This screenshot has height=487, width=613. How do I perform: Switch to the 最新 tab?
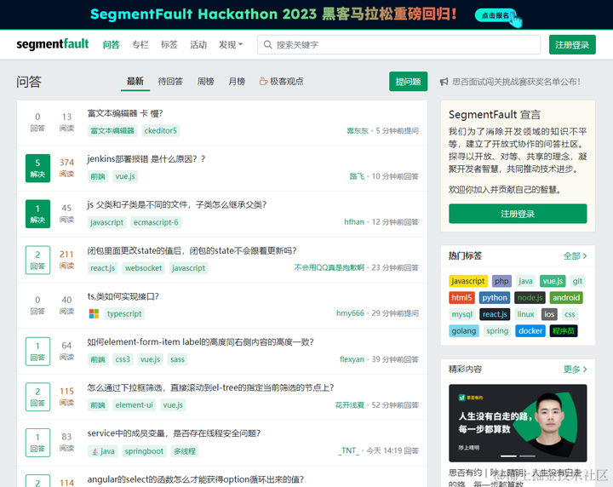click(135, 81)
